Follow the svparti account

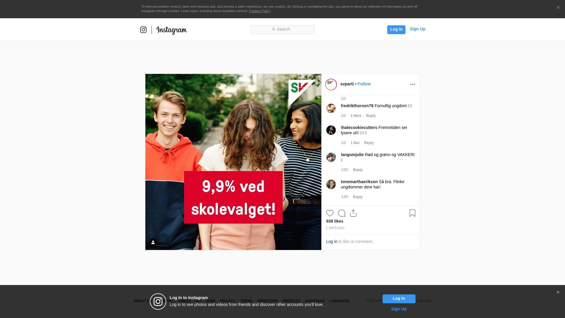click(364, 84)
